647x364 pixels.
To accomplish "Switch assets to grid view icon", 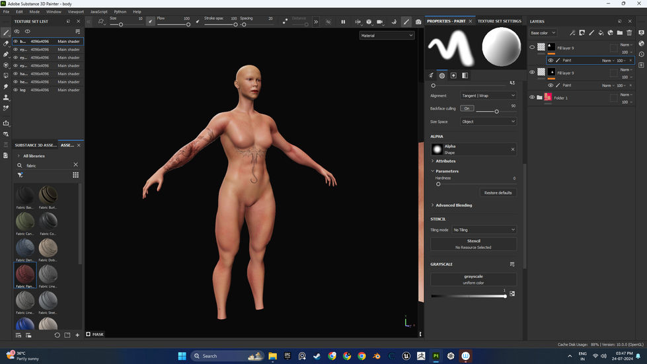I will pos(75,175).
